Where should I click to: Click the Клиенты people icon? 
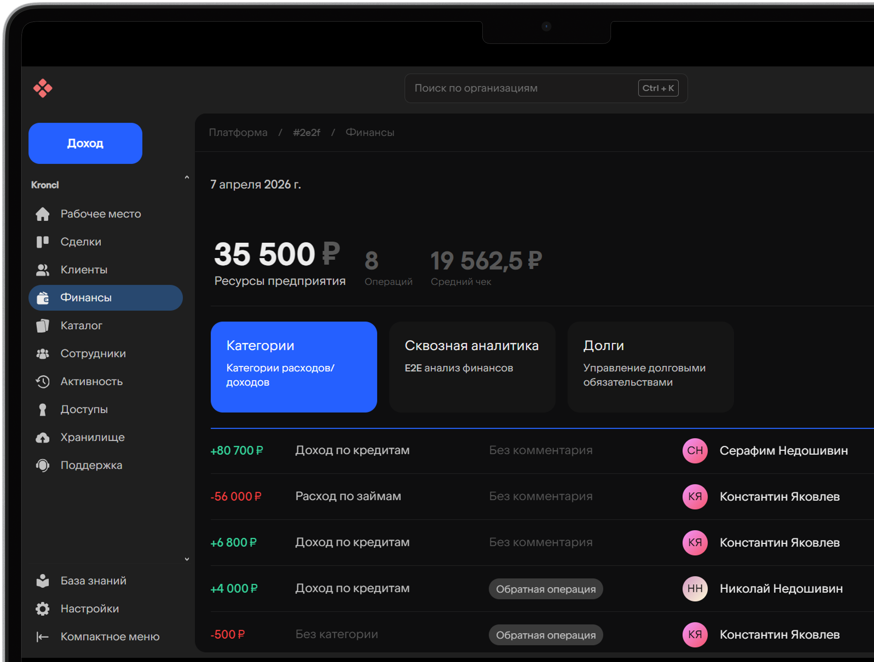tap(43, 270)
